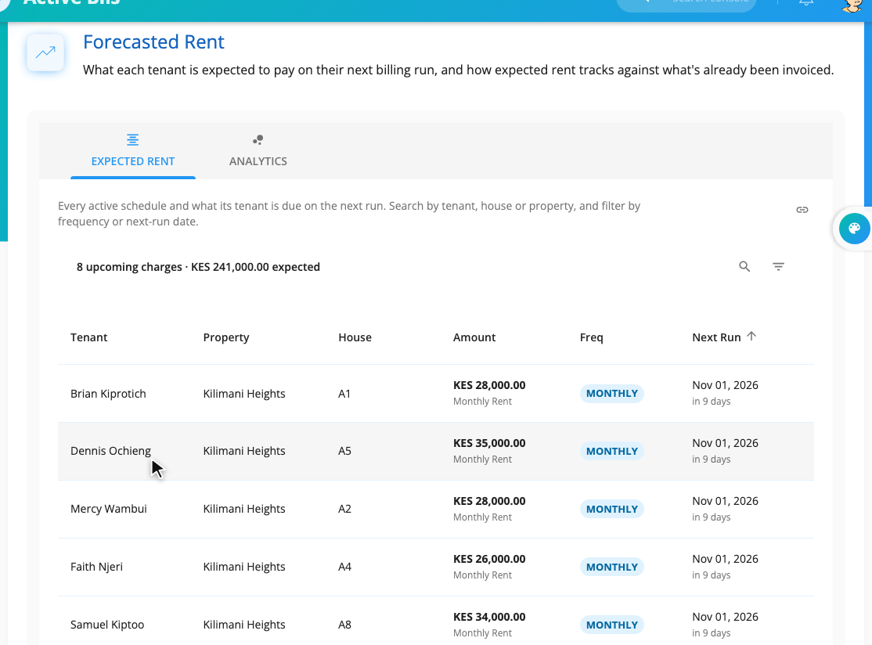872x645 pixels.
Task: Click the notification bell icon
Action: tap(805, 2)
